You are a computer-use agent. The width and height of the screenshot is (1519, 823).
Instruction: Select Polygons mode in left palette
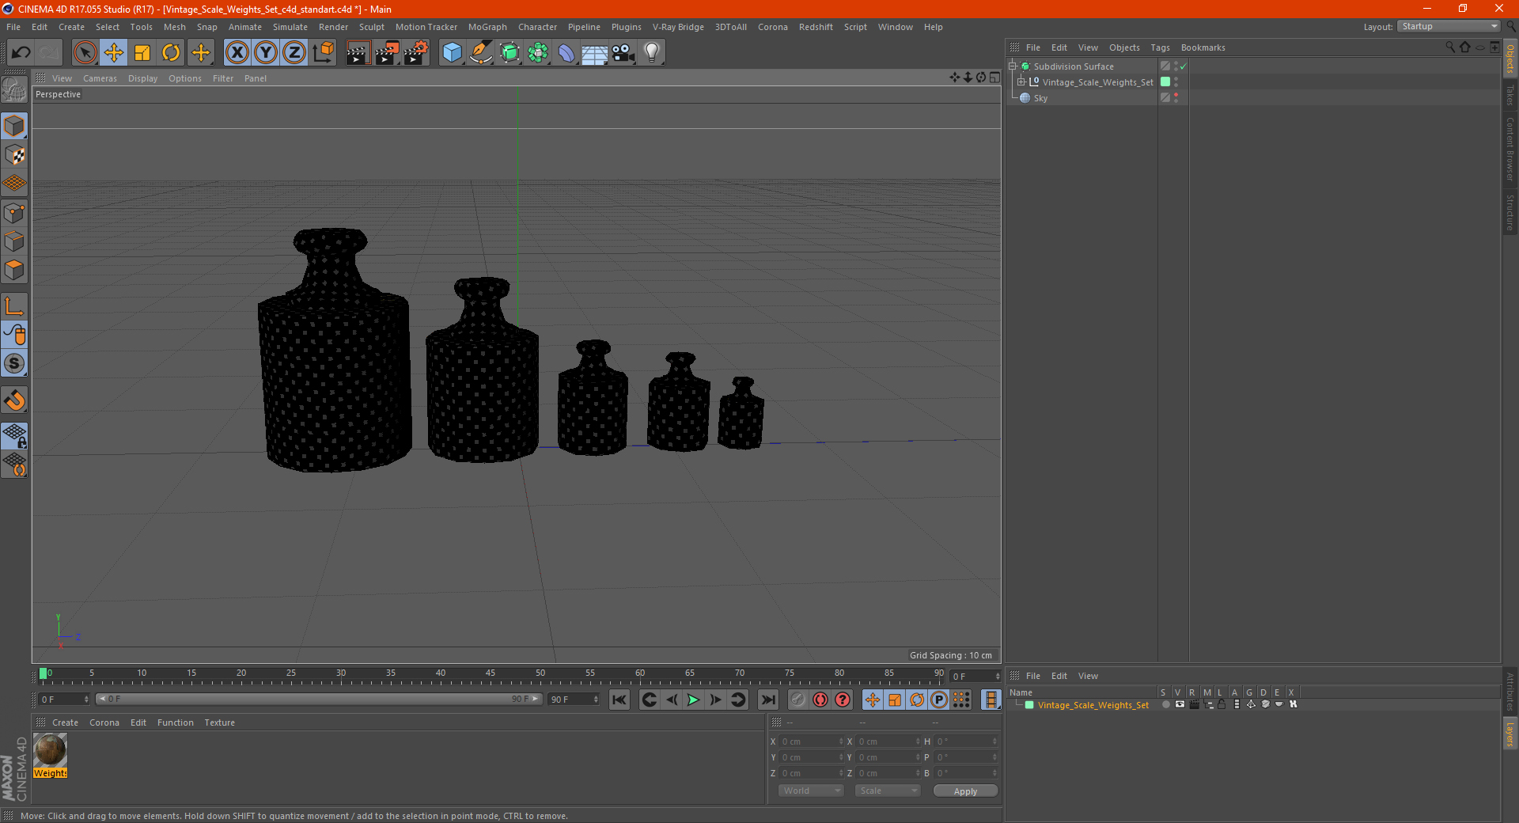tap(14, 270)
